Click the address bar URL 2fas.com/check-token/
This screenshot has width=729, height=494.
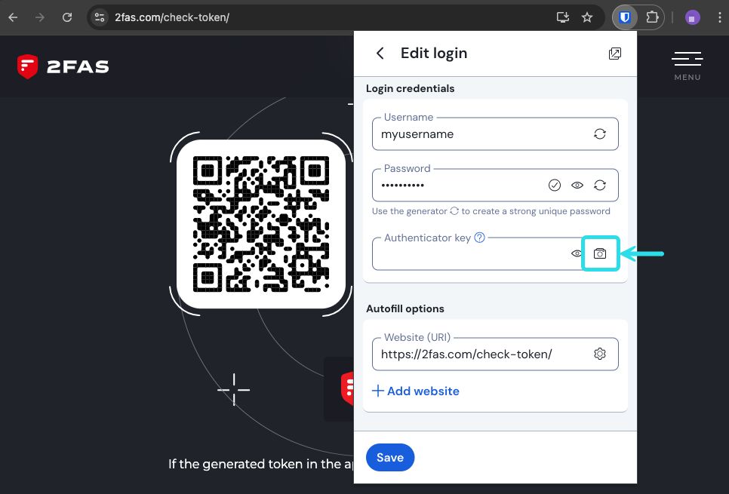tap(172, 17)
